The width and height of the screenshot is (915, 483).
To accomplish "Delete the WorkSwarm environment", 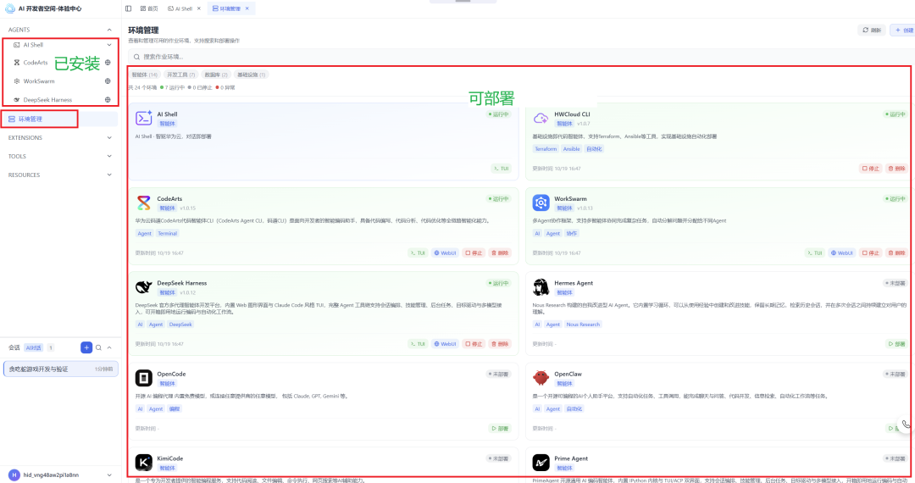I will (896, 253).
